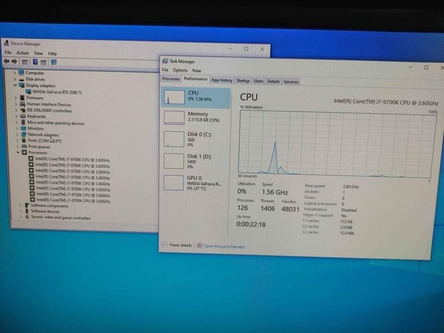This screenshot has width=444, height=333.
Task: Select the last i7-9700K processor entry
Action: pos(73,201)
